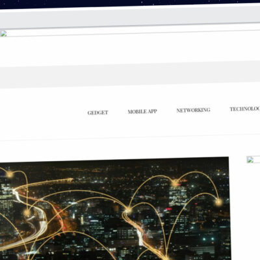Open the TECHNOLOGY menu item
The image size is (260, 260).
(x=245, y=109)
